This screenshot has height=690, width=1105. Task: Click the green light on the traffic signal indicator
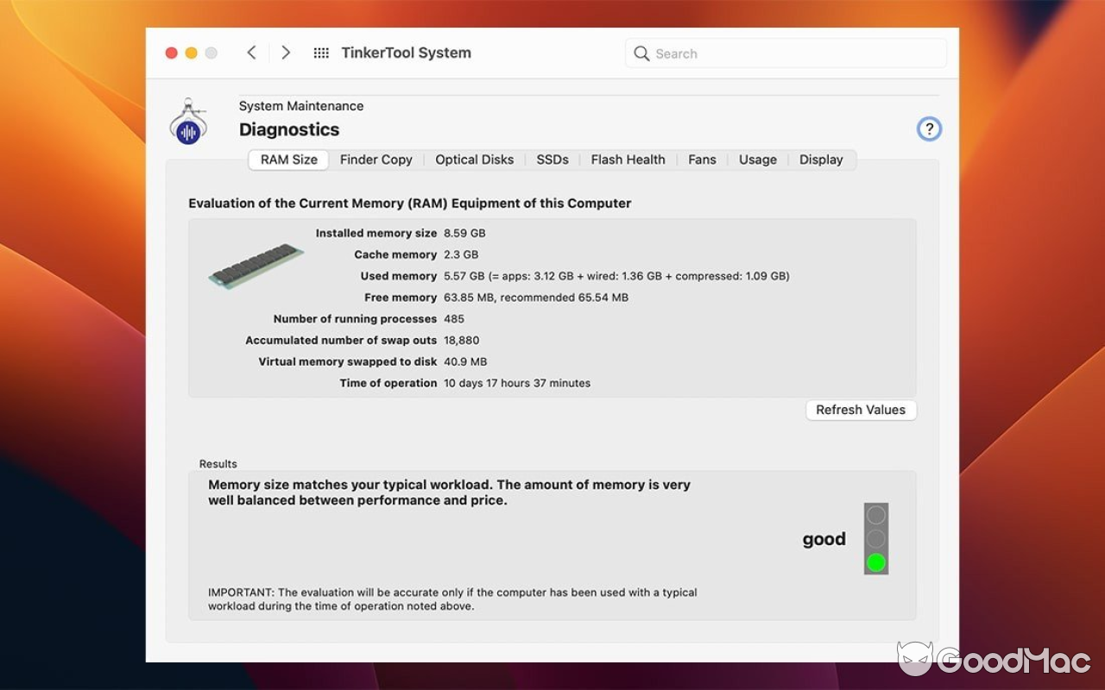click(876, 561)
